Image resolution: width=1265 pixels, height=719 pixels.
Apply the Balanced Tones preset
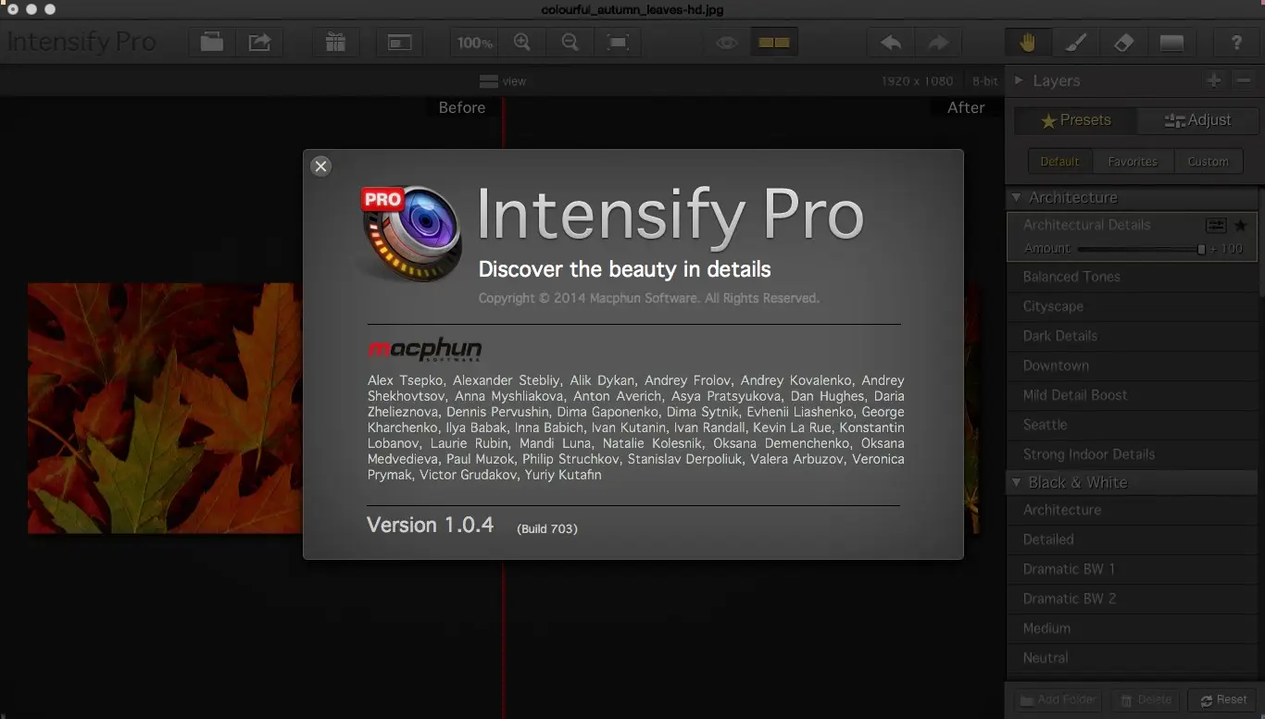[x=1132, y=277]
